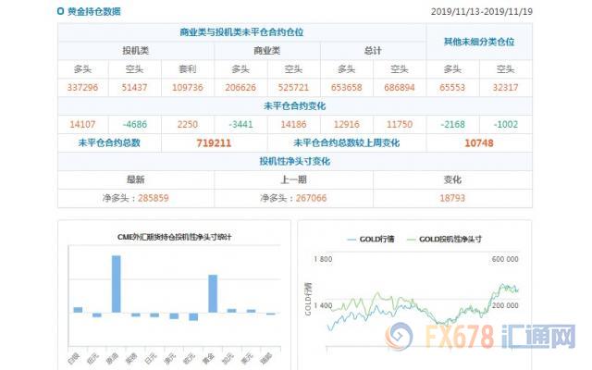Click the 商业类与投机类未平仓合约仓位 header
The width and height of the screenshot is (592, 370).
[241, 32]
